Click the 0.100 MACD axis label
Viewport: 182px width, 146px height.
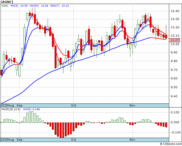point(175,112)
